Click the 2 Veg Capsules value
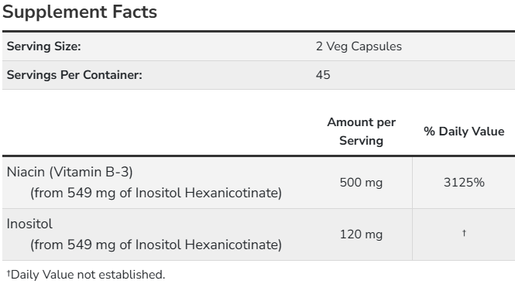The height and width of the screenshot is (284, 515). click(359, 46)
